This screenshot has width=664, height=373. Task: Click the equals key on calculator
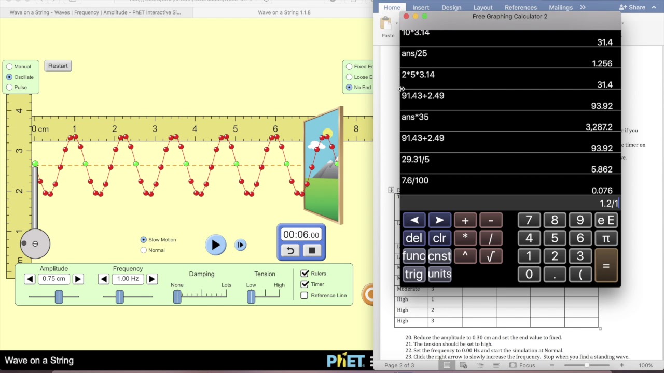[x=606, y=266]
